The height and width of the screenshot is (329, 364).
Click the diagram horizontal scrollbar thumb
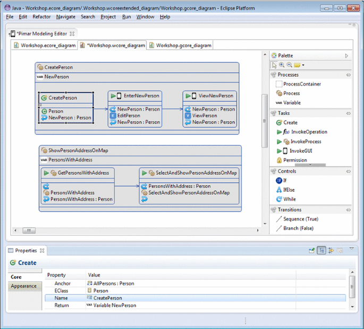click(29, 231)
